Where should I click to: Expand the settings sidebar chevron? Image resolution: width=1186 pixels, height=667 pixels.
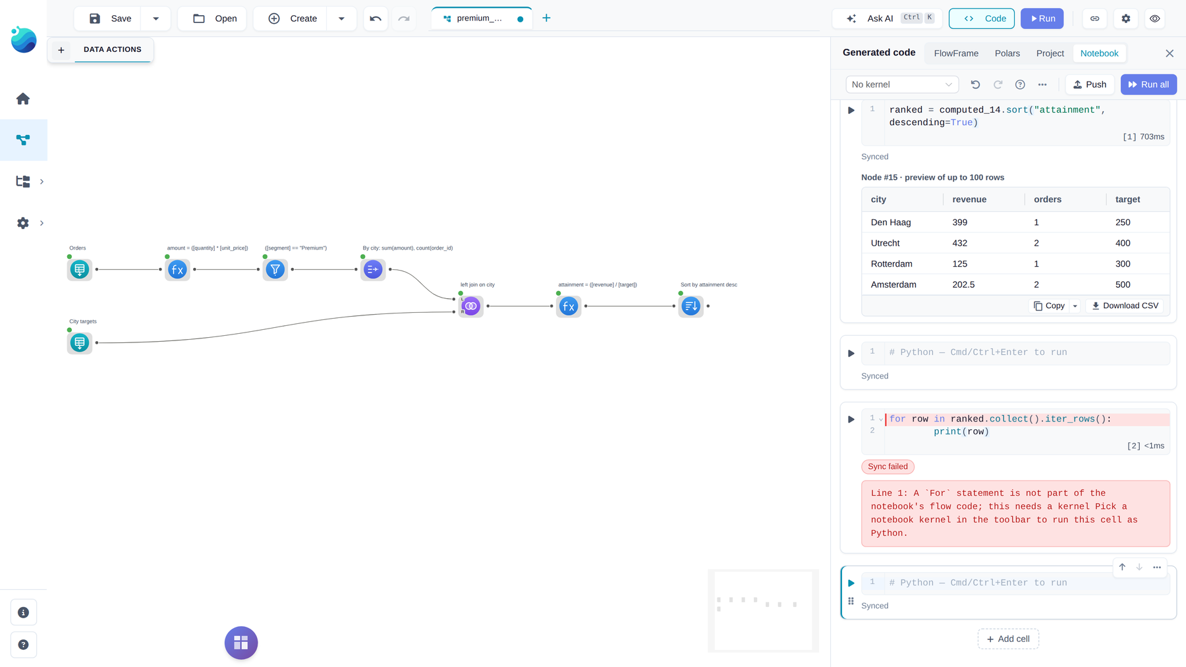pyautogui.click(x=42, y=223)
